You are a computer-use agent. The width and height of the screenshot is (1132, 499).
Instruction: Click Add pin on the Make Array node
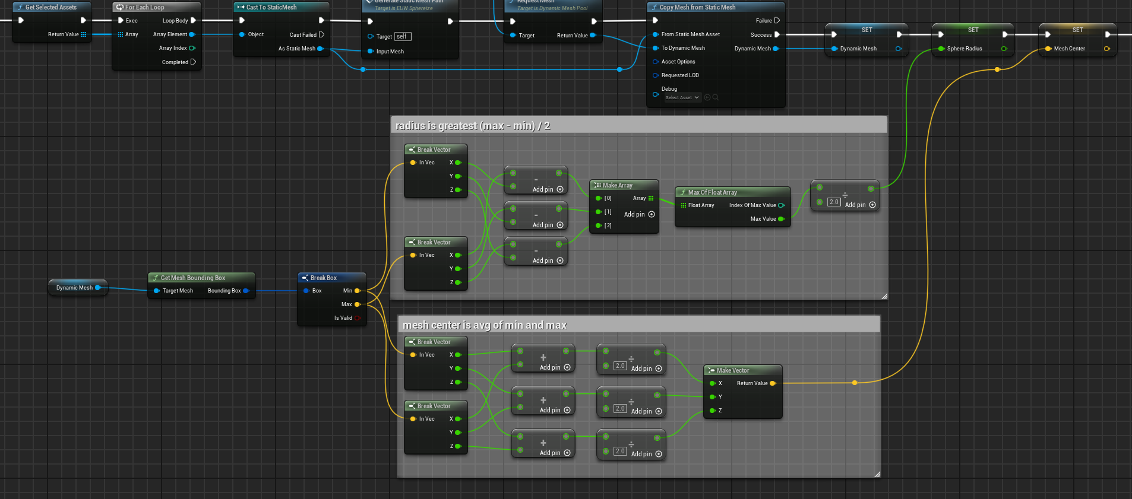tap(639, 214)
